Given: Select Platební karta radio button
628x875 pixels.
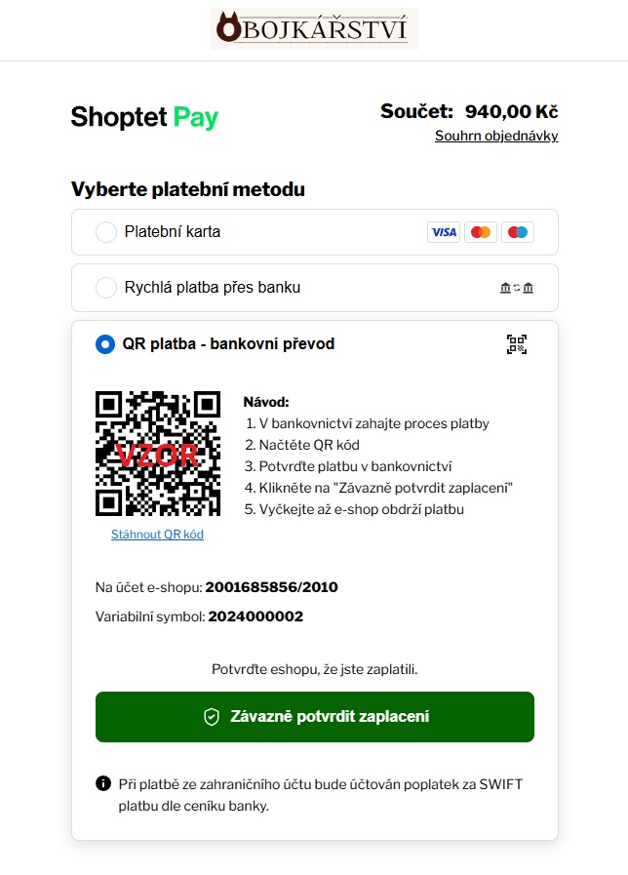Looking at the screenshot, I should pos(106,231).
